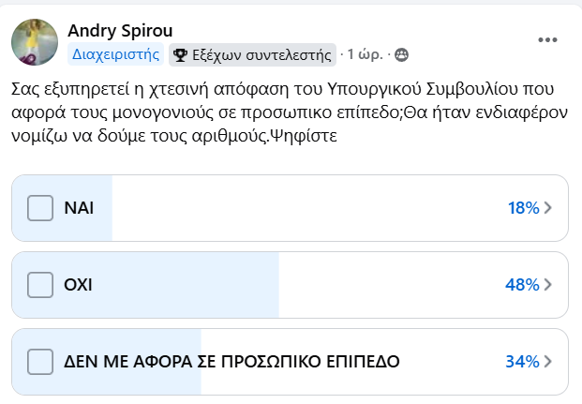Open the post via the 1 ώρ. timestamp
Screen dimensions: 582x404
365,54
